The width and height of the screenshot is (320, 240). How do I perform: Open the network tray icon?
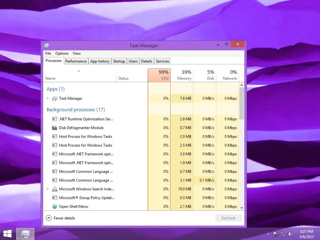(283, 234)
